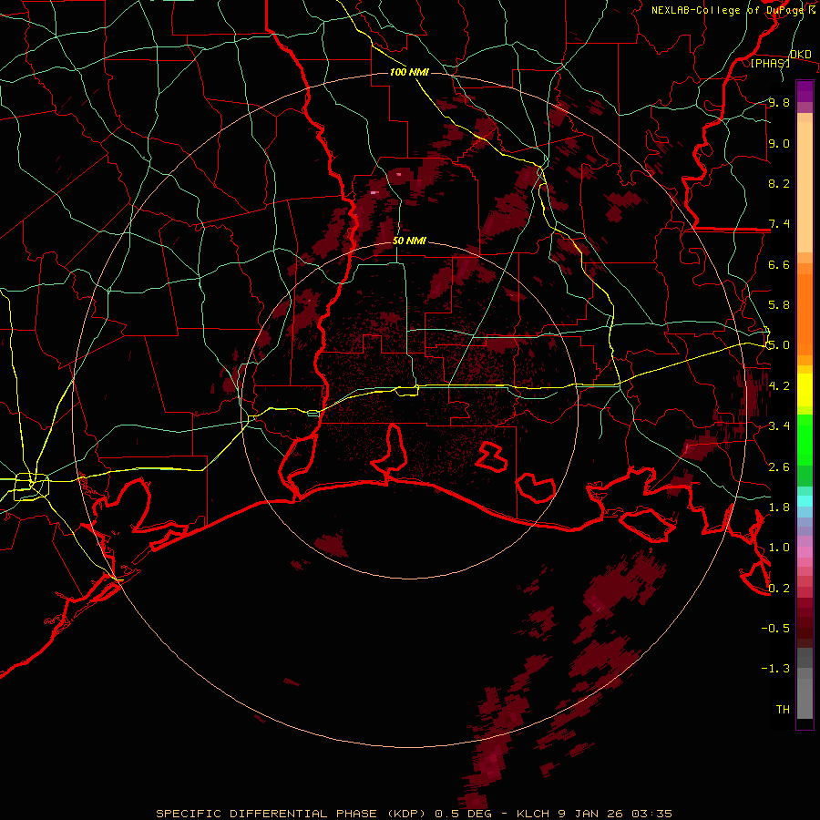Click the 3.4 value on color scale
This screenshot has height=820, width=820.
[779, 426]
